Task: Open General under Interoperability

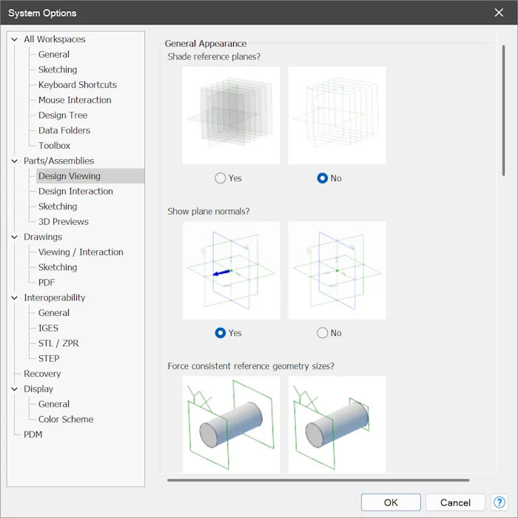Action: click(54, 312)
